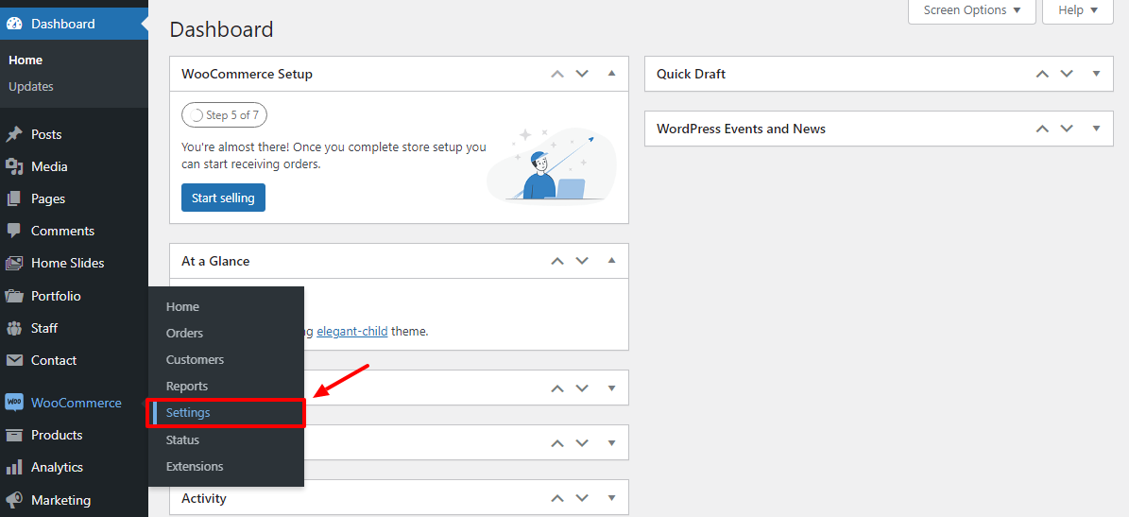The image size is (1129, 517).
Task: Click the WooCommerce logo icon
Action: pos(13,403)
